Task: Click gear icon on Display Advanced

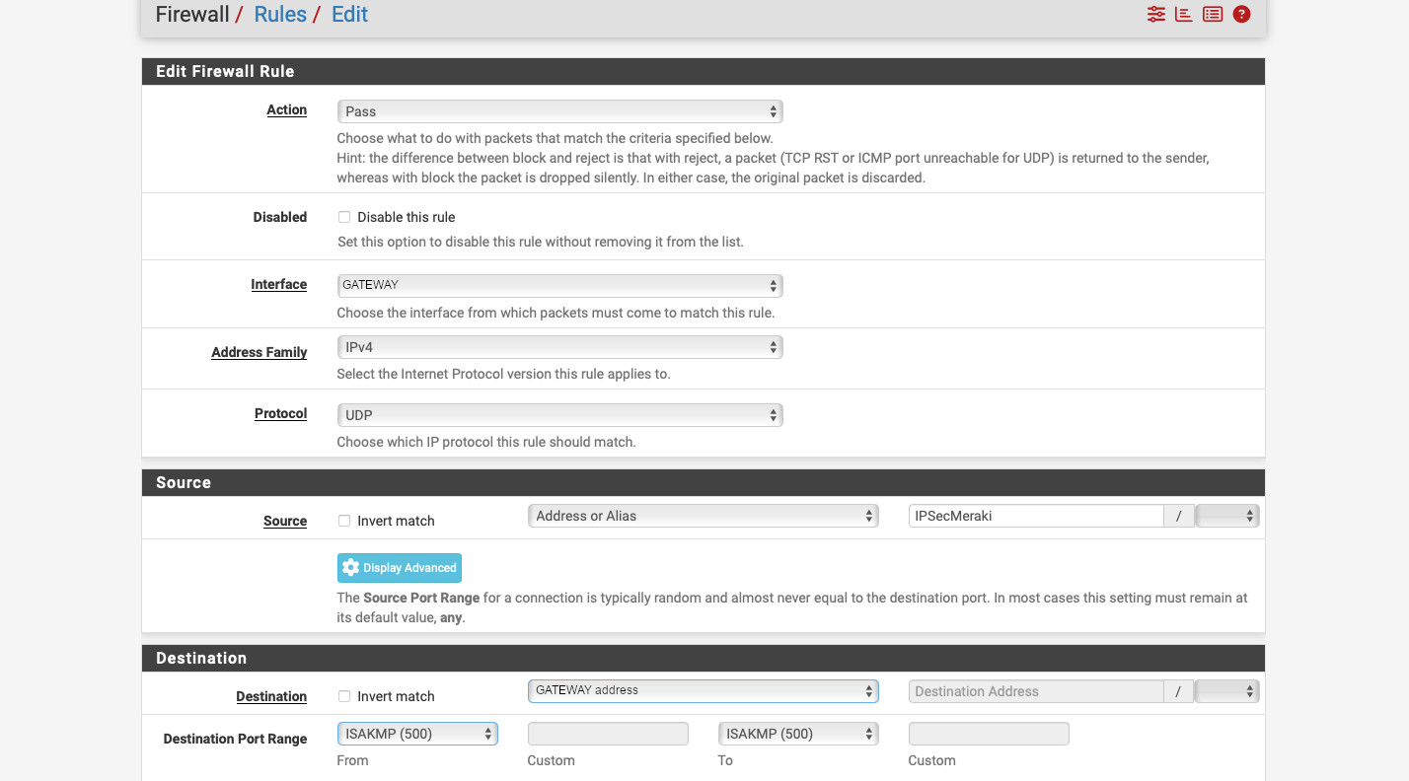Action: (x=350, y=568)
